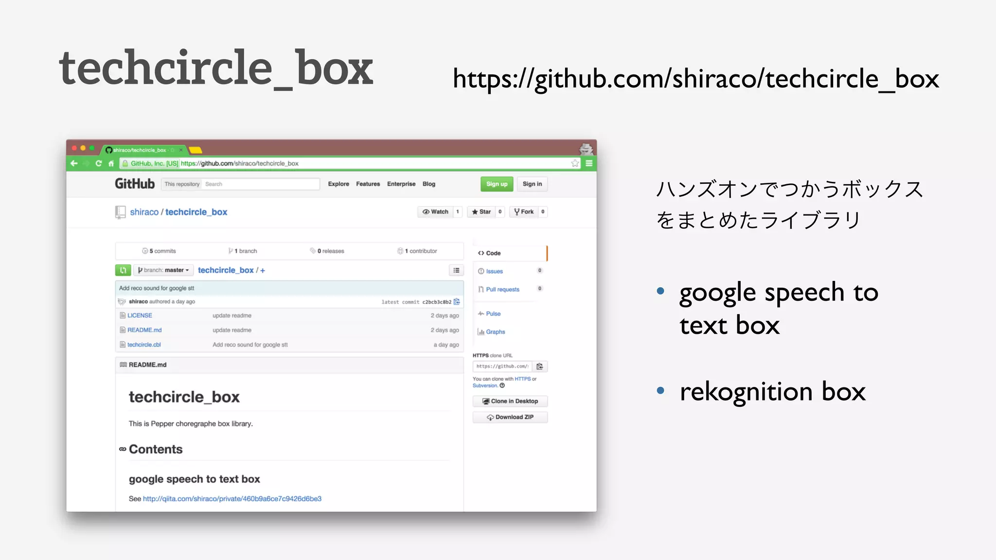Viewport: 996px width, 560px height.
Task: Click the green Sign up button
Action: tap(497, 184)
